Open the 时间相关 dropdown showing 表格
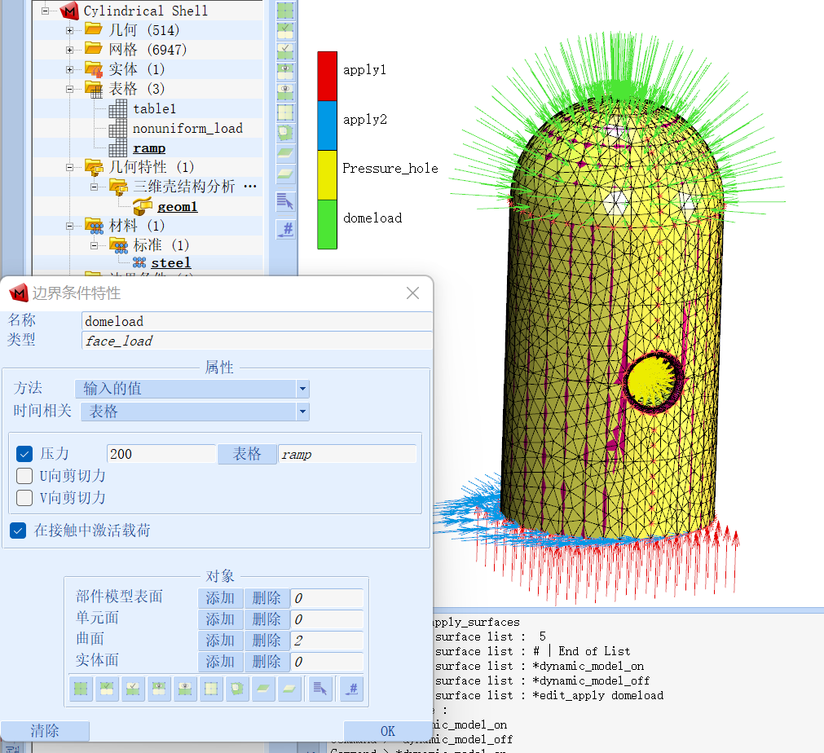This screenshot has height=753, width=824. (302, 412)
